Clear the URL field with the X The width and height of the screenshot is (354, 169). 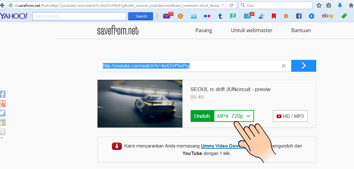pyautogui.click(x=284, y=66)
